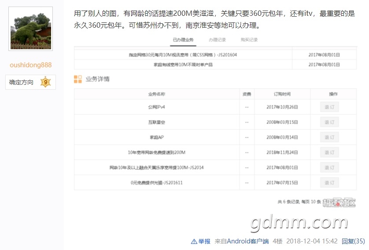Viewport: 369px width, 250px height.
Task: Report this post via 举报 link
Action: click(204, 241)
